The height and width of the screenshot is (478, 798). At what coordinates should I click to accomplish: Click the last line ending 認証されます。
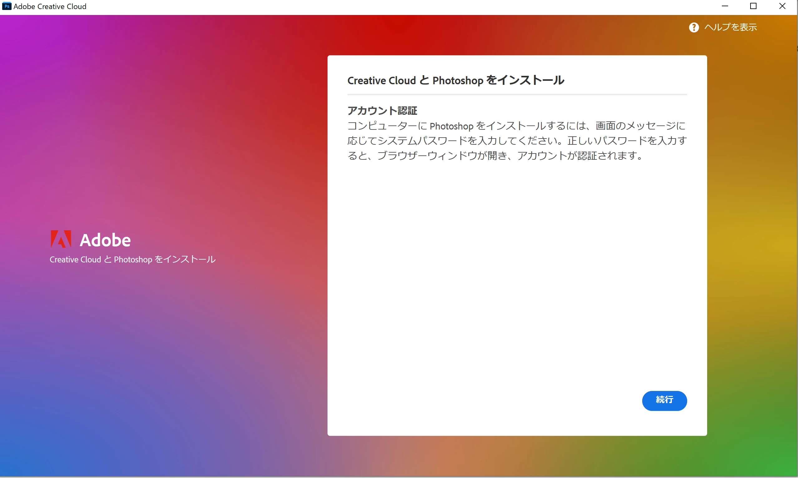(x=495, y=156)
